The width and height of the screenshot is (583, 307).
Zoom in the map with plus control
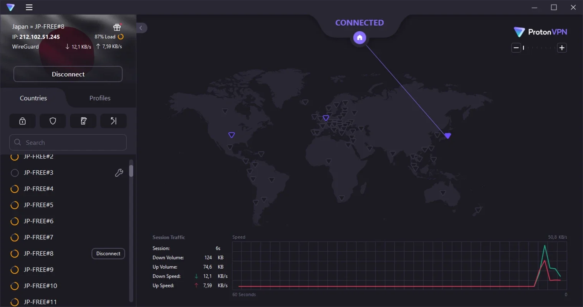[x=561, y=48]
